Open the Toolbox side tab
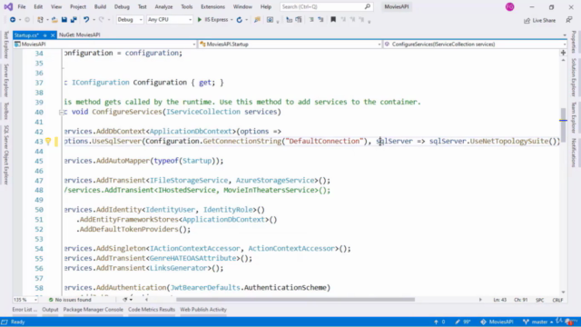The image size is (581, 327). pyautogui.click(x=6, y=111)
